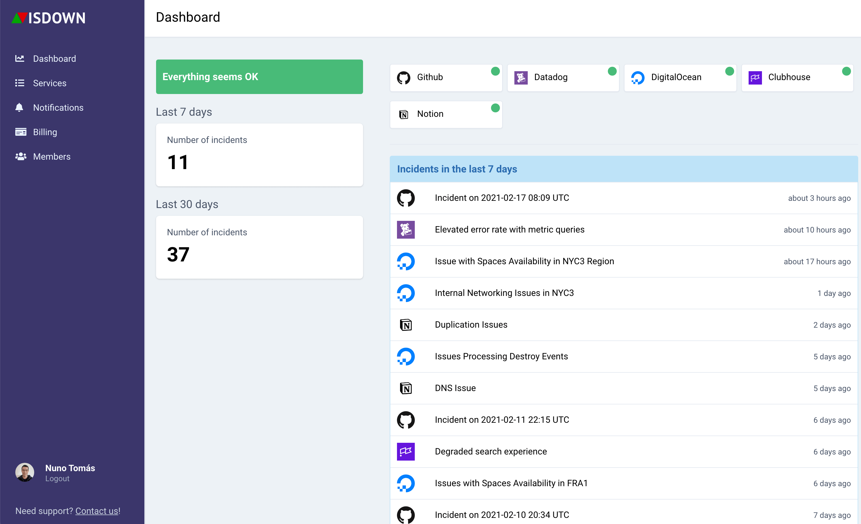Click the Everything seems OK status banner
Viewport: 861px width, 524px height.
pos(259,76)
